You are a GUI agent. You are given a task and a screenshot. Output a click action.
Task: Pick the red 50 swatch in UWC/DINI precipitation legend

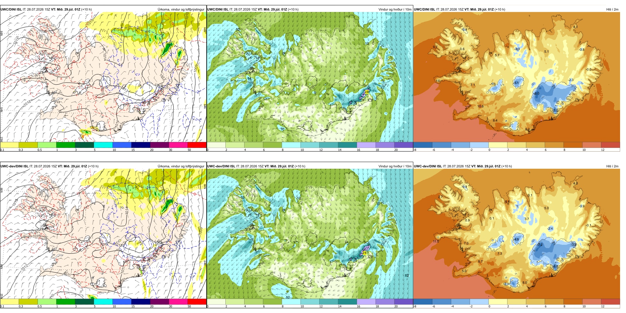click(197, 145)
